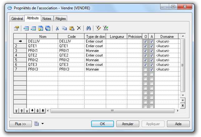The height and width of the screenshot is (137, 201).
Task: Click the Customize columns and filter icon
Action: pos(98,28)
